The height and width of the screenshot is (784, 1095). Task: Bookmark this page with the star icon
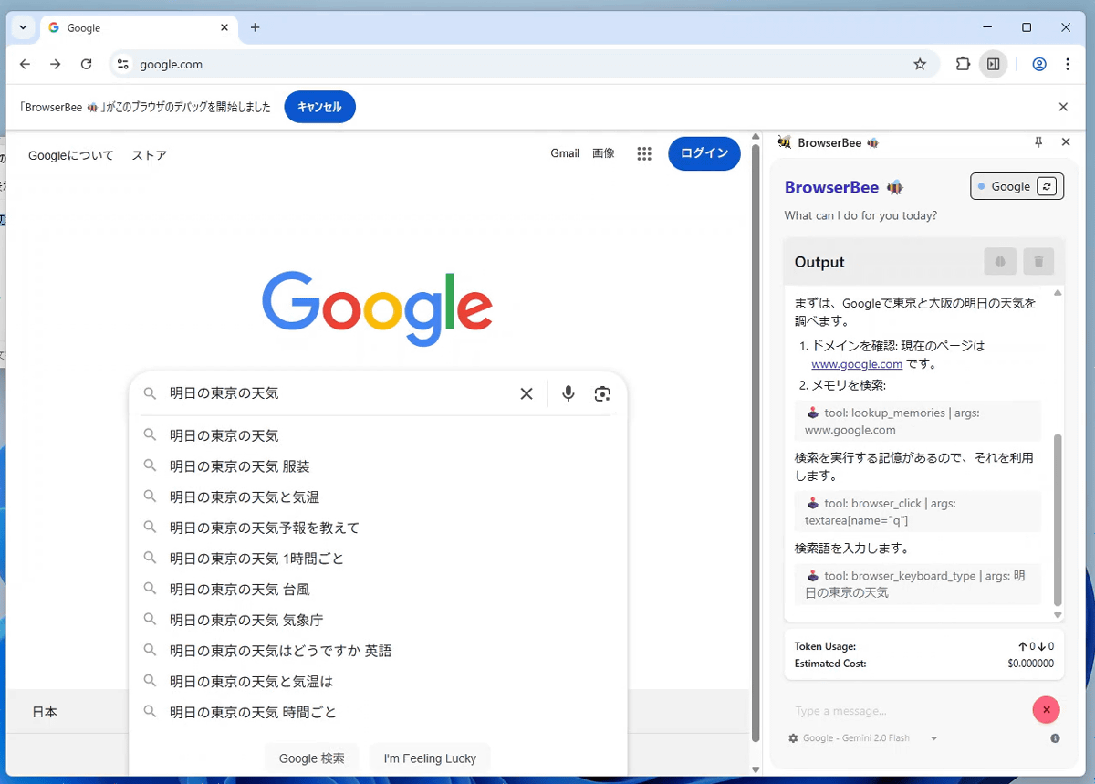pos(920,64)
